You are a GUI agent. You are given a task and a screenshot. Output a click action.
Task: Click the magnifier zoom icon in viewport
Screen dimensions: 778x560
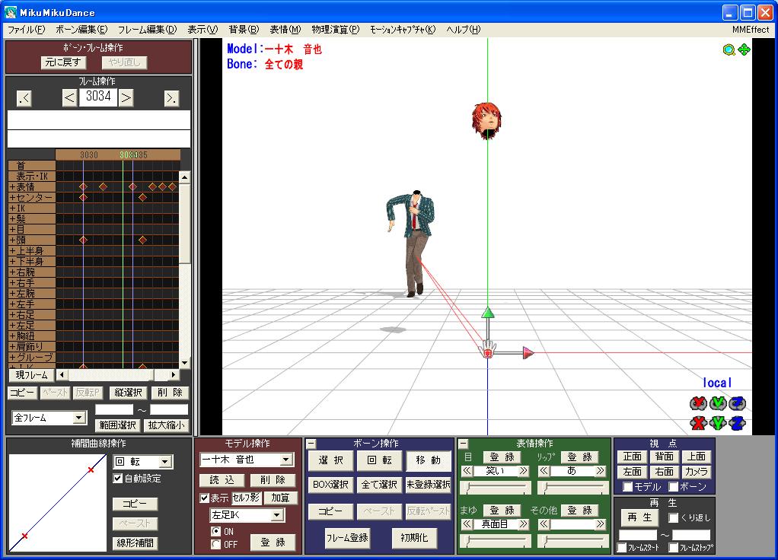click(x=729, y=49)
